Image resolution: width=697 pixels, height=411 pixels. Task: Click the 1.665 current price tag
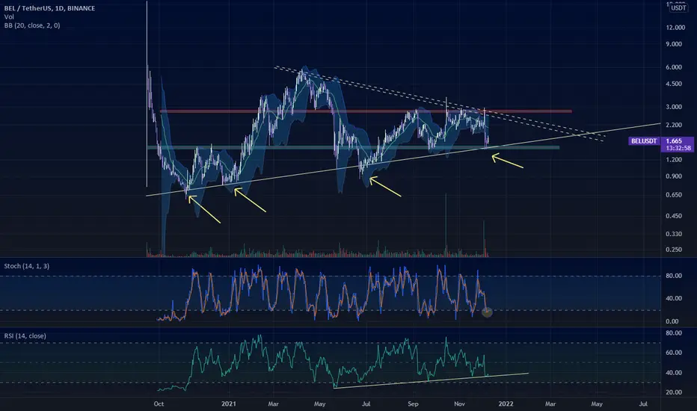click(x=674, y=140)
